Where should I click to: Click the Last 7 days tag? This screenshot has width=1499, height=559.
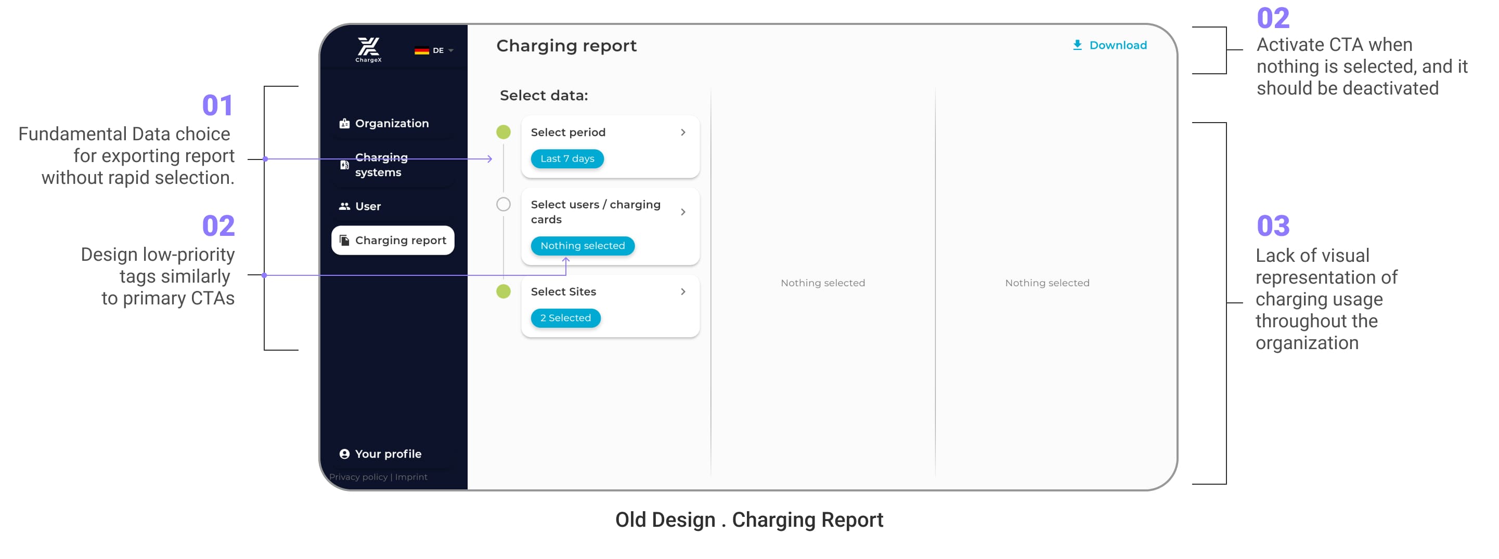pyautogui.click(x=567, y=158)
